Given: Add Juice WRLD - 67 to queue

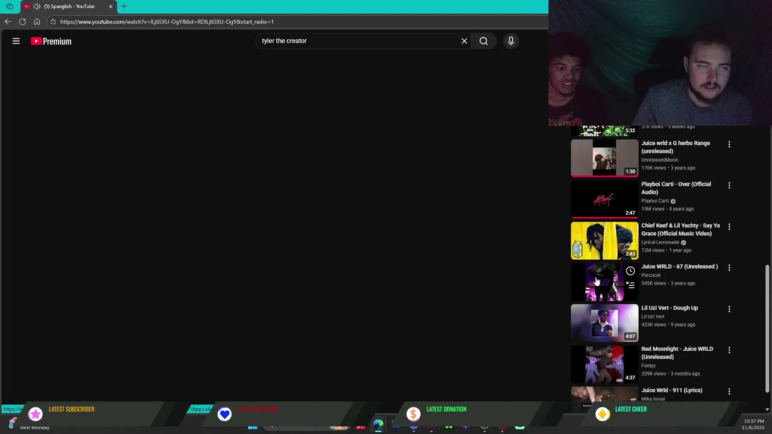Looking at the screenshot, I should click(630, 285).
